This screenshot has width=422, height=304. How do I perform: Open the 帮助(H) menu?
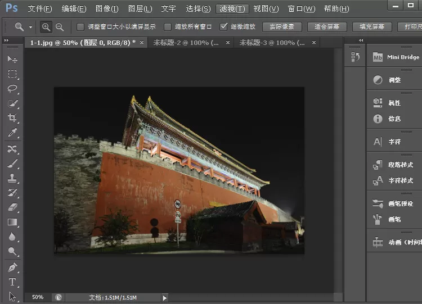pos(336,9)
